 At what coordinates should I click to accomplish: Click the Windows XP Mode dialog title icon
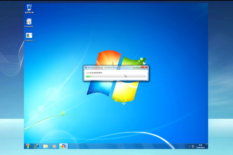[x=86, y=68]
